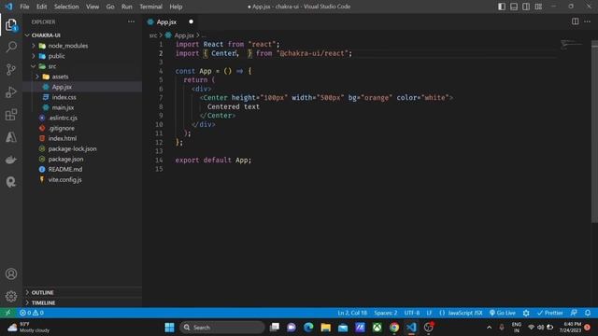
Task: Open the Docker view icon
Action: tap(11, 160)
